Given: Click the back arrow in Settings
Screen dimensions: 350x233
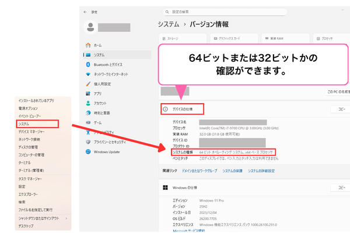Looking at the screenshot, I should tap(85, 12).
